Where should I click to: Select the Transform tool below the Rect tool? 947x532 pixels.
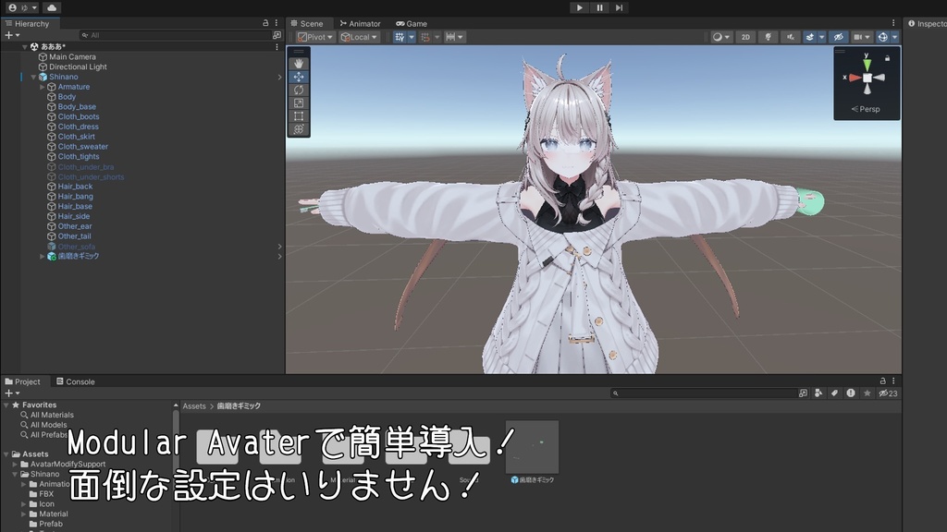[299, 128]
